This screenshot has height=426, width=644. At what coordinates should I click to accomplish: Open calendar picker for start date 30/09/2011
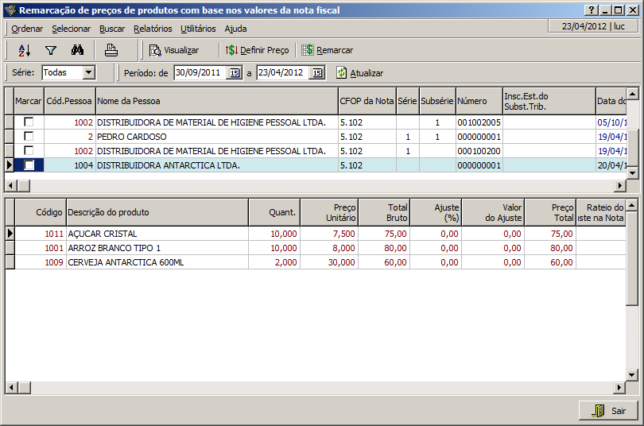[x=235, y=73]
